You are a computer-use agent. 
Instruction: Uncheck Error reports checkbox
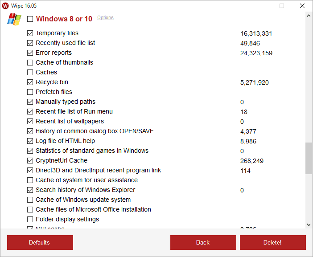[30, 53]
